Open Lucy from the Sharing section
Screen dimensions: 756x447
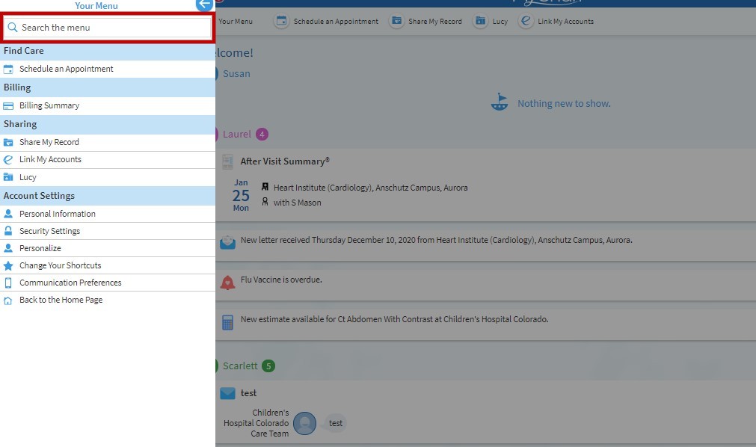coord(28,177)
